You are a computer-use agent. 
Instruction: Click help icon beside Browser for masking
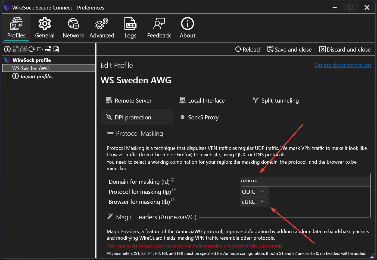click(x=173, y=200)
